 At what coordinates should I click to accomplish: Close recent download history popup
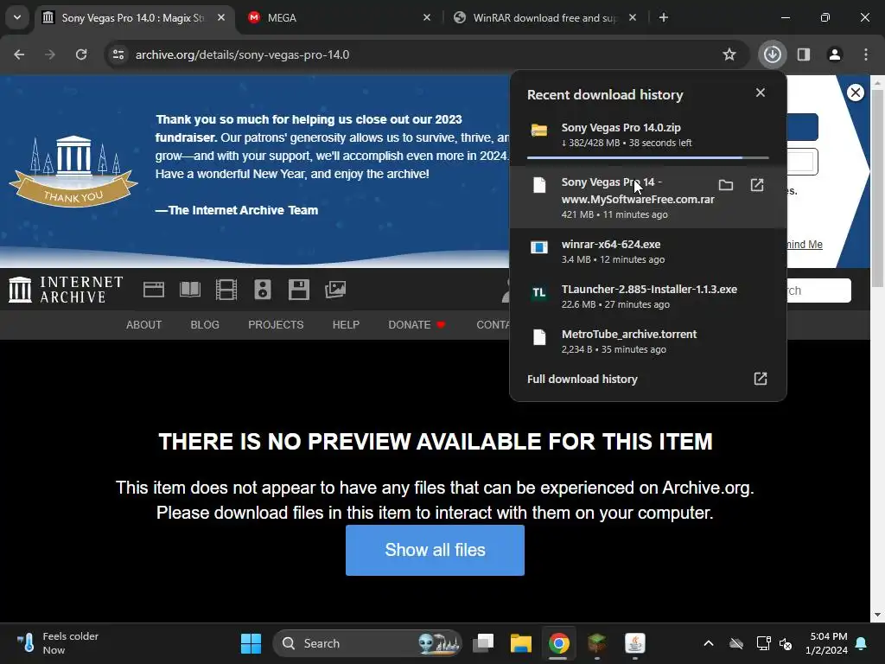(761, 93)
